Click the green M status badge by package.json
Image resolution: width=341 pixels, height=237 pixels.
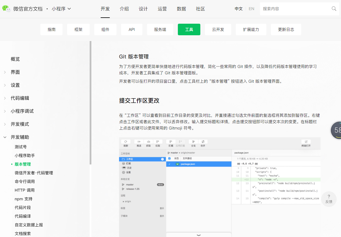coord(177,164)
